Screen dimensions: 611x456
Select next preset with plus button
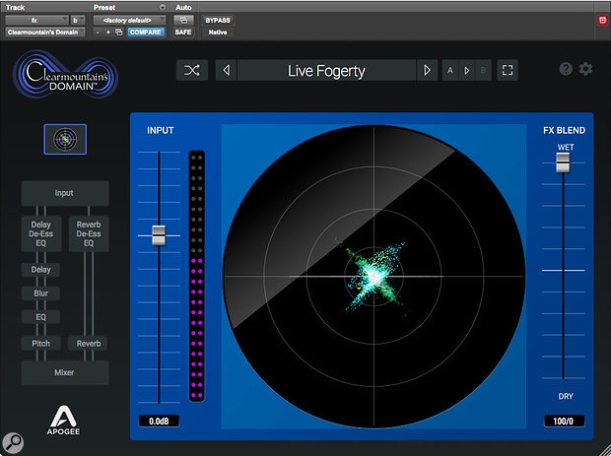click(108, 33)
